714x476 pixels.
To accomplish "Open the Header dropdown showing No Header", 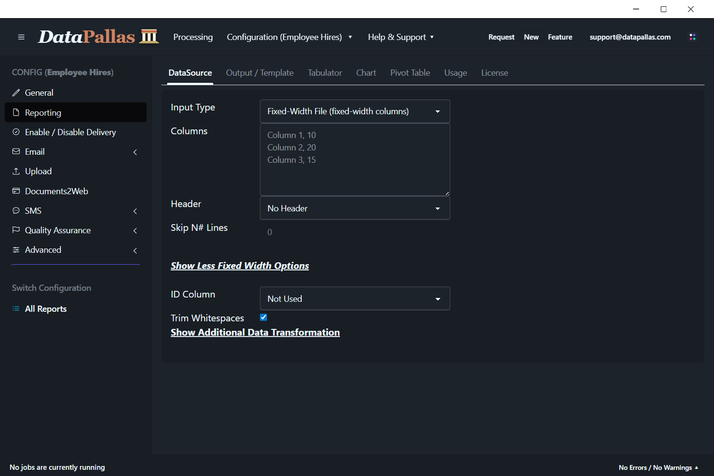I will [355, 208].
